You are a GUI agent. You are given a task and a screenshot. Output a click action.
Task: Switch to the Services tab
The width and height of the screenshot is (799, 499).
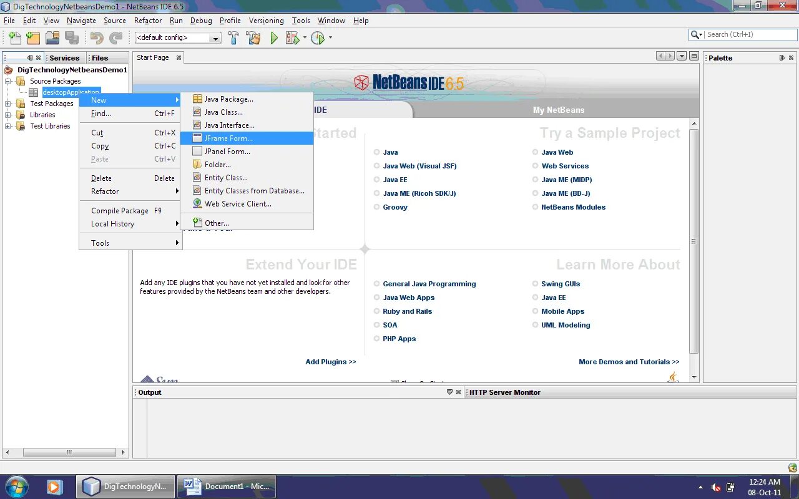click(64, 58)
